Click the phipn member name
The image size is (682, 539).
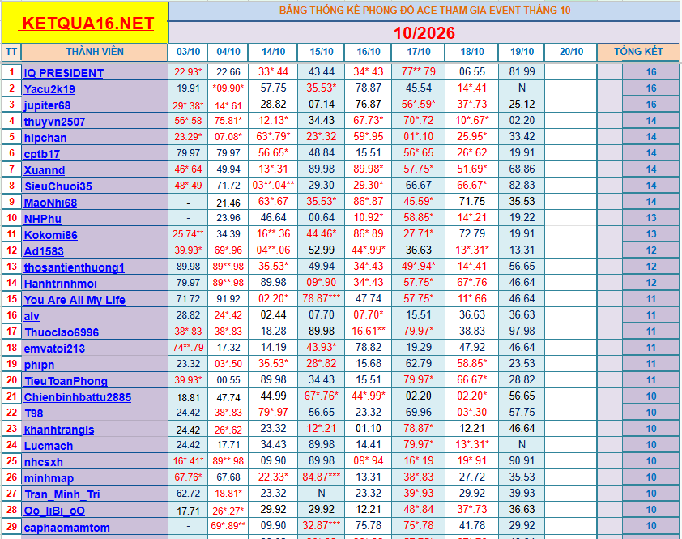tap(39, 365)
